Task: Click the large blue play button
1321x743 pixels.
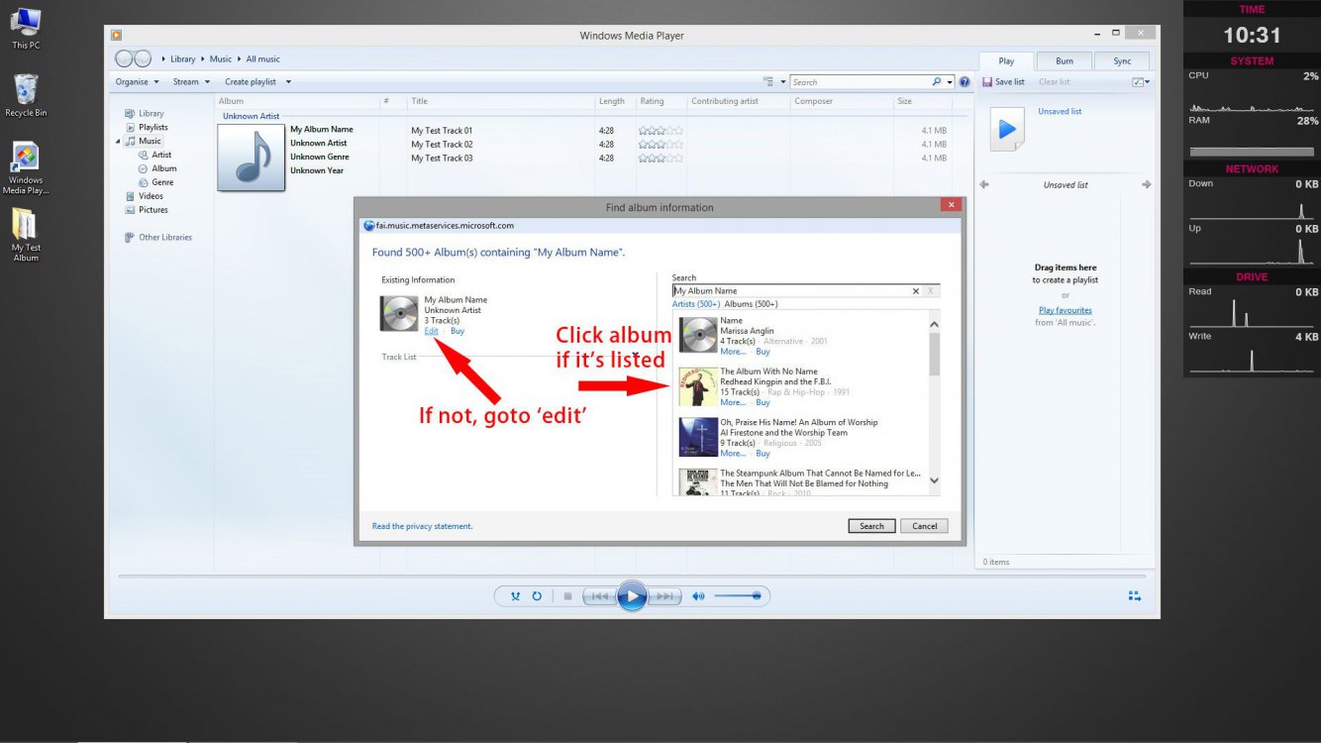Action: pyautogui.click(x=632, y=596)
